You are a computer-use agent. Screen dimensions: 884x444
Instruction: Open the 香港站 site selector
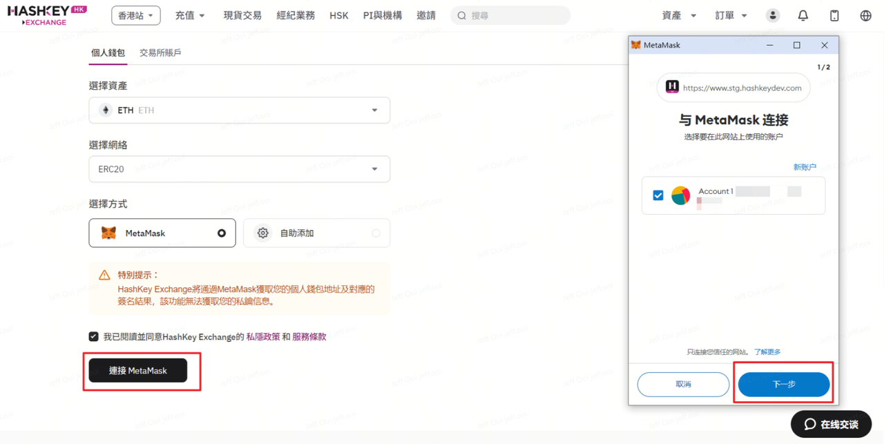[x=135, y=15]
